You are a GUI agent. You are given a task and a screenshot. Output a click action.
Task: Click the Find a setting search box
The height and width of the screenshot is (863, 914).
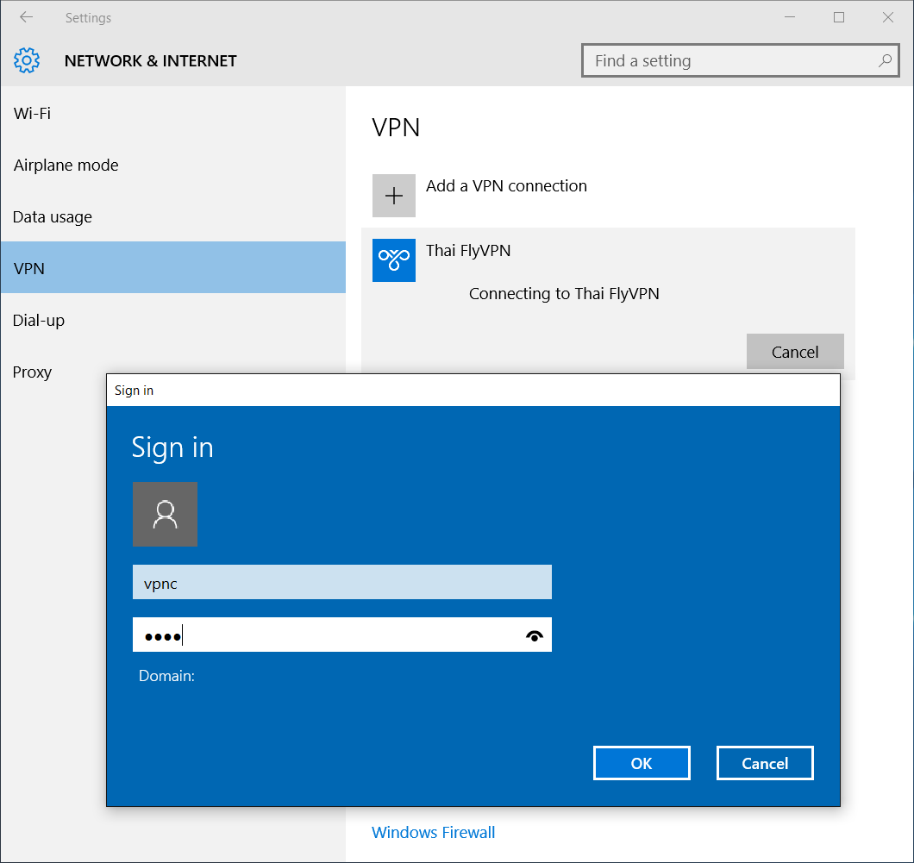pyautogui.click(x=729, y=61)
